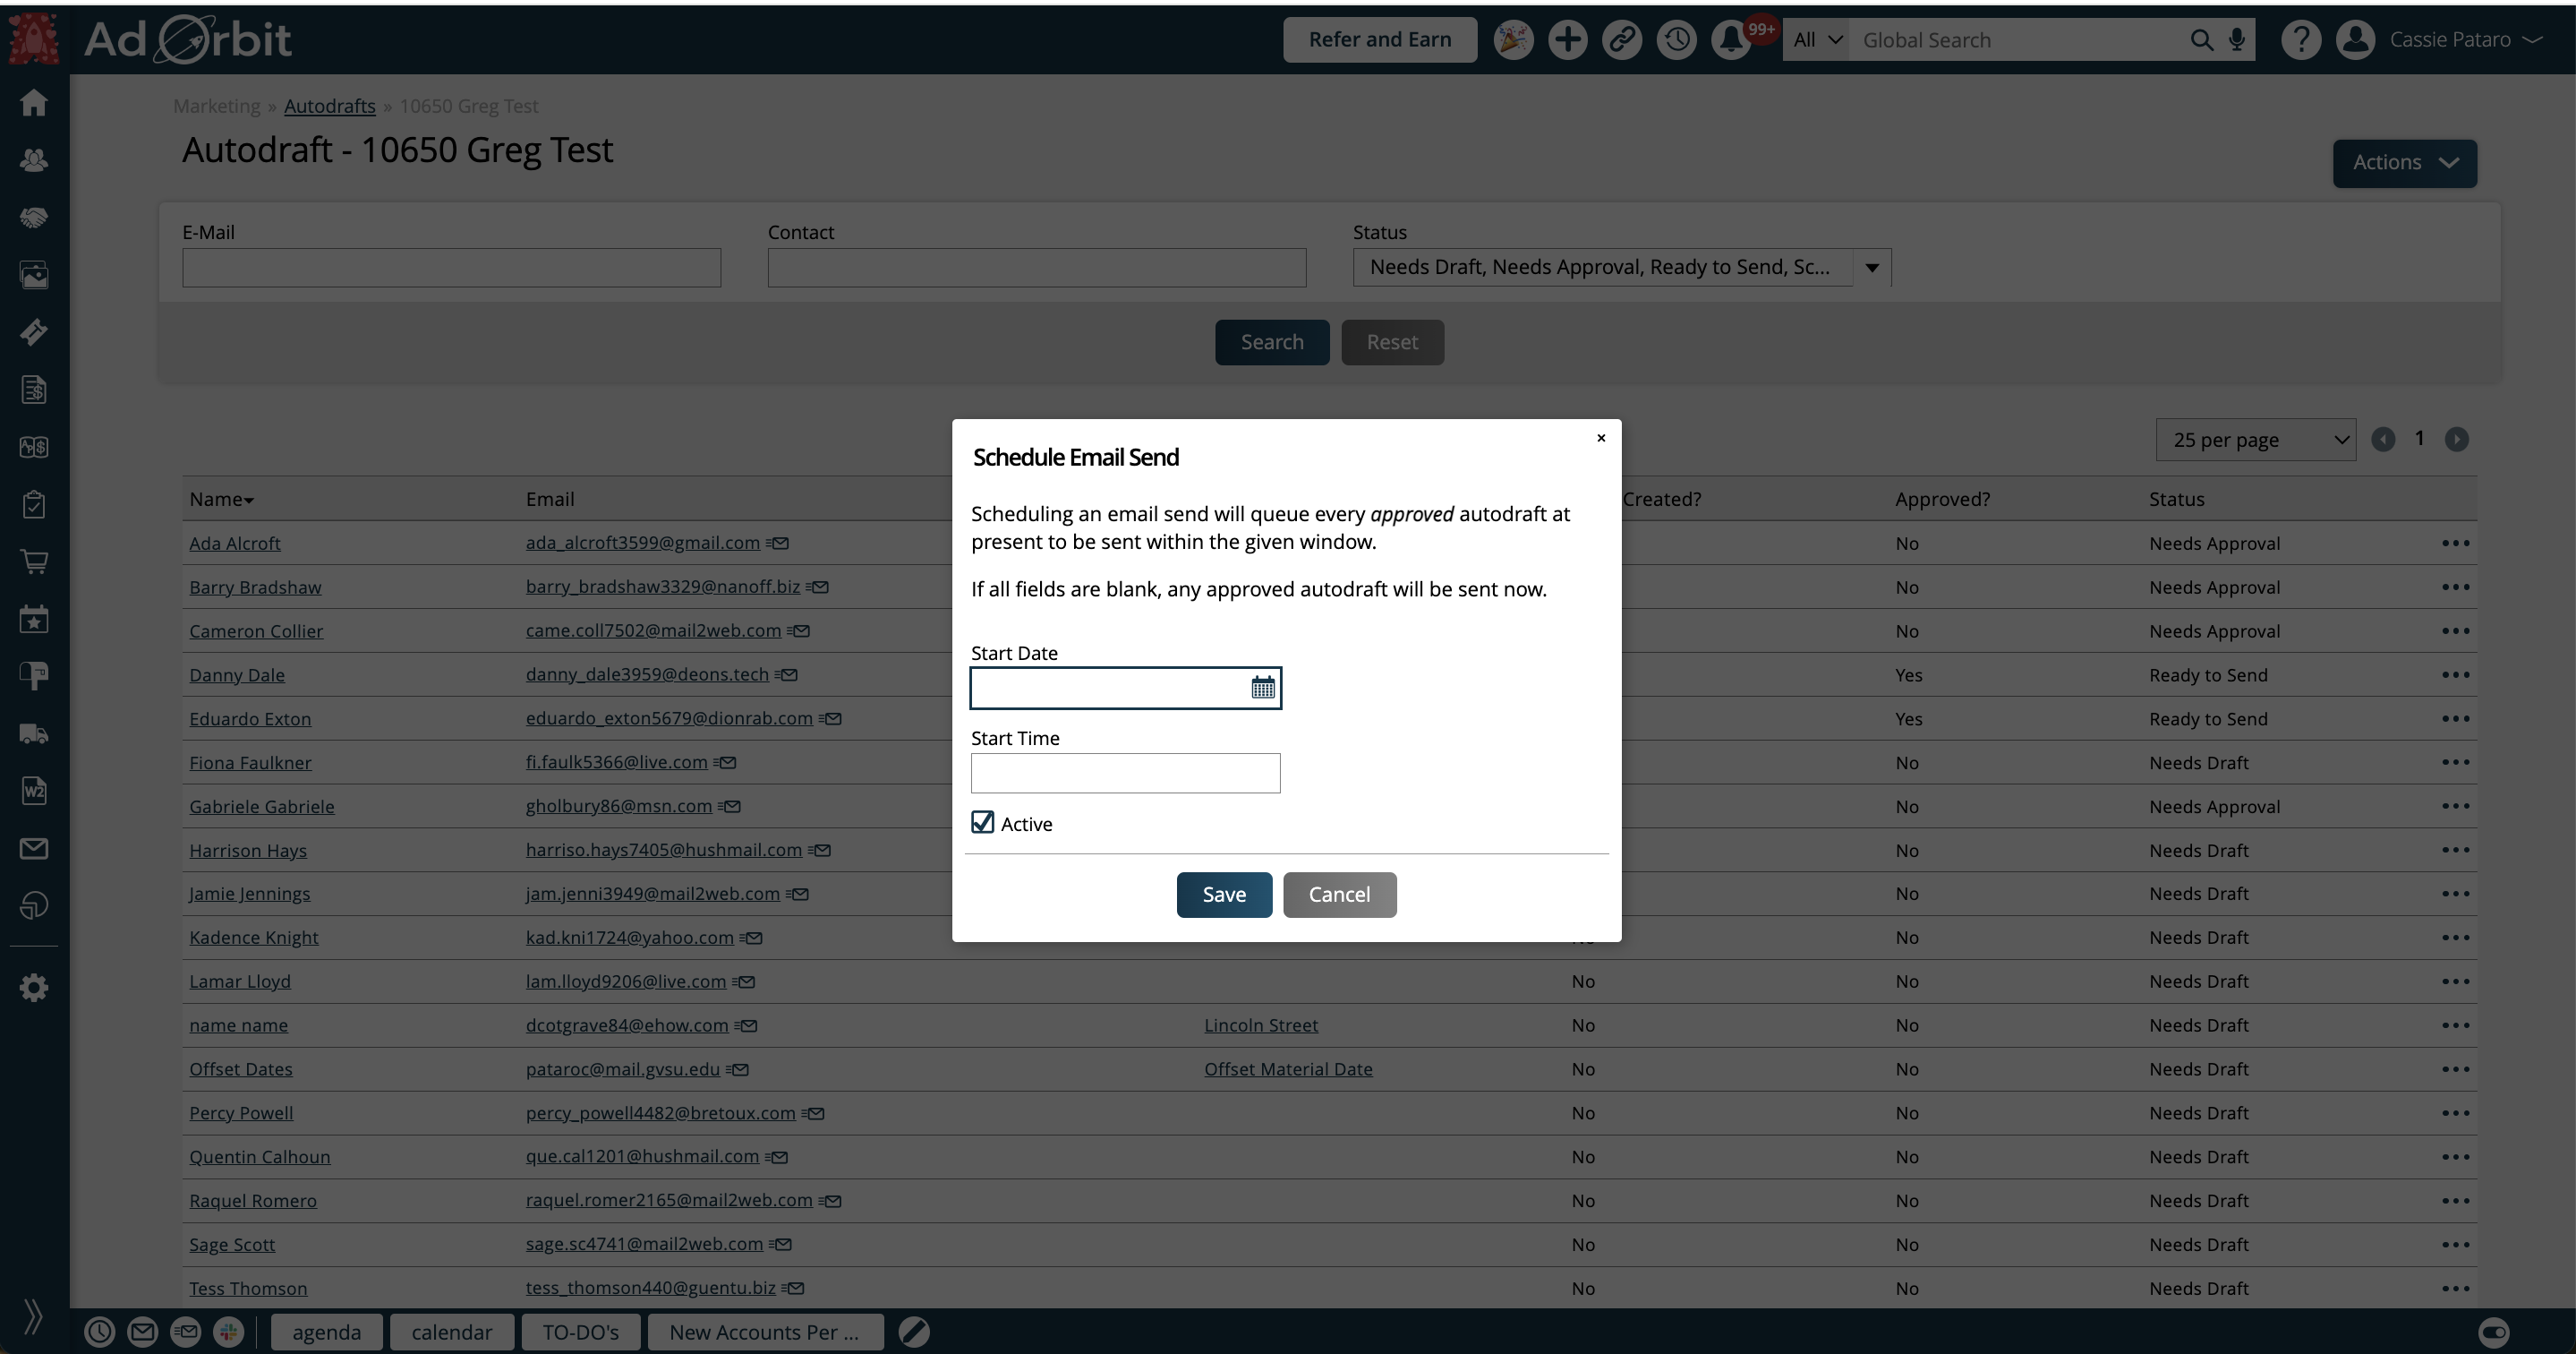
Task: Click the plus quick-add icon
Action: click(x=1567, y=40)
